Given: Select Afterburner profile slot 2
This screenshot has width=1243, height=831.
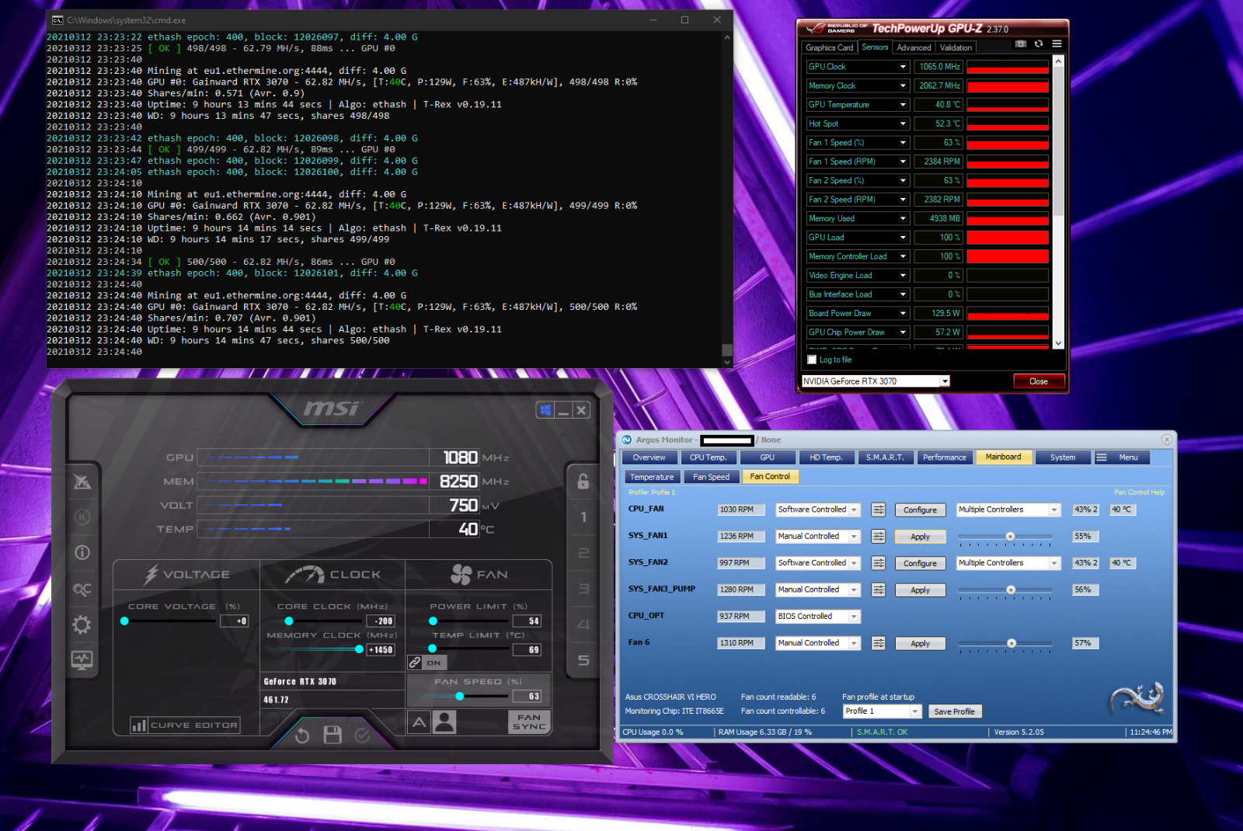Looking at the screenshot, I should point(583,552).
